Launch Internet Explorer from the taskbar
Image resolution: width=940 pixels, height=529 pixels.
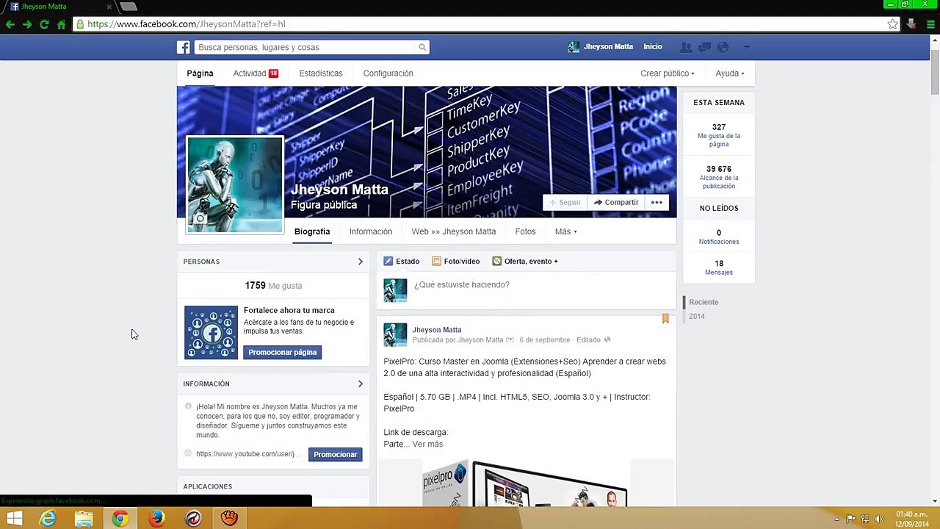48,519
